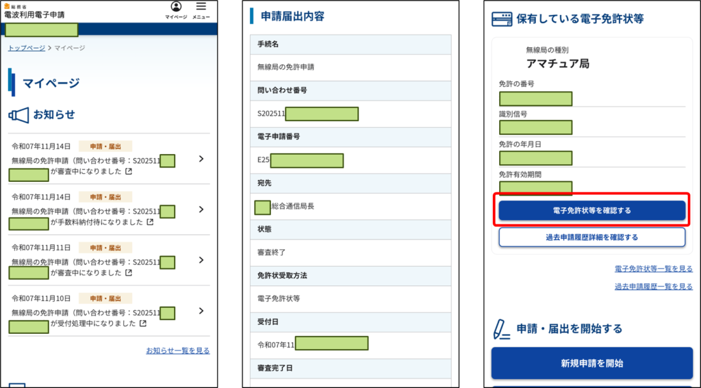Start a new application with 新規申請を開始

coord(591,363)
